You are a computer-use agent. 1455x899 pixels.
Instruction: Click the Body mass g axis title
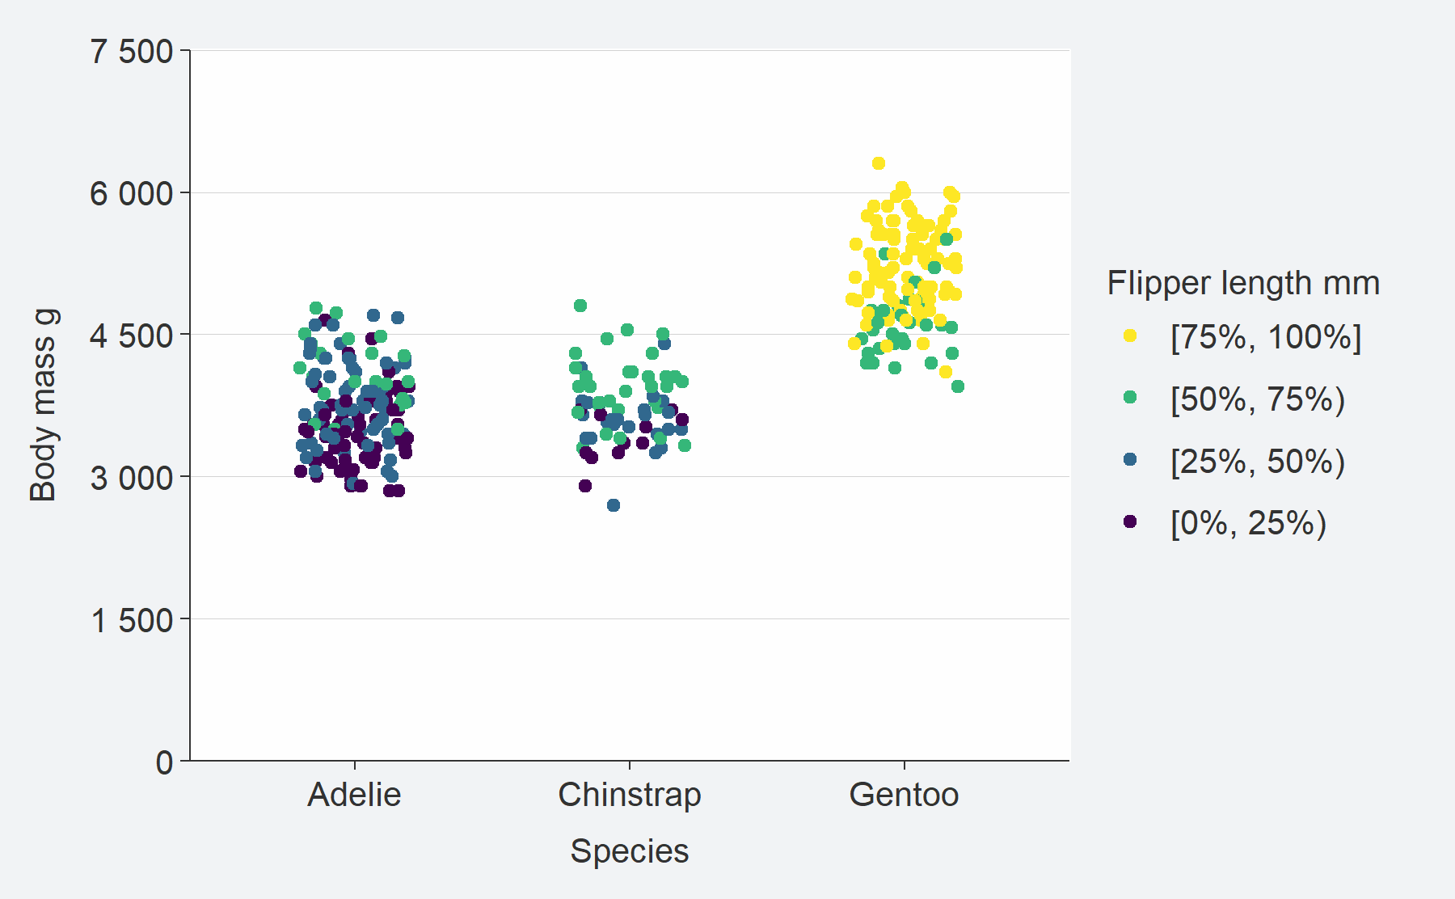tap(43, 405)
